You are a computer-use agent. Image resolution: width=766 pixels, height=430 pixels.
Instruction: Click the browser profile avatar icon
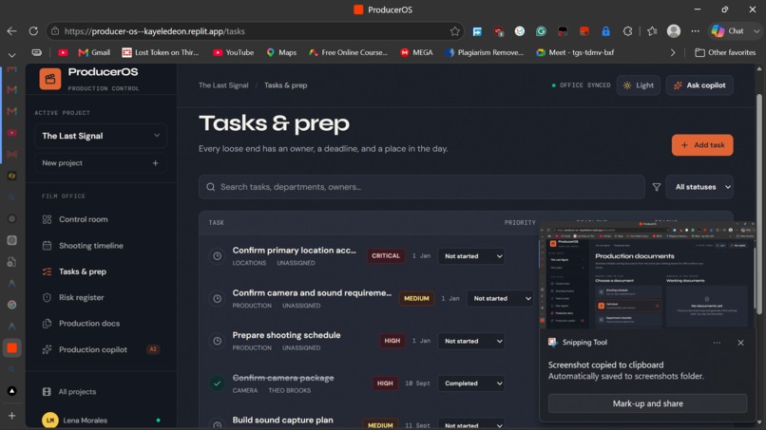pos(674,31)
